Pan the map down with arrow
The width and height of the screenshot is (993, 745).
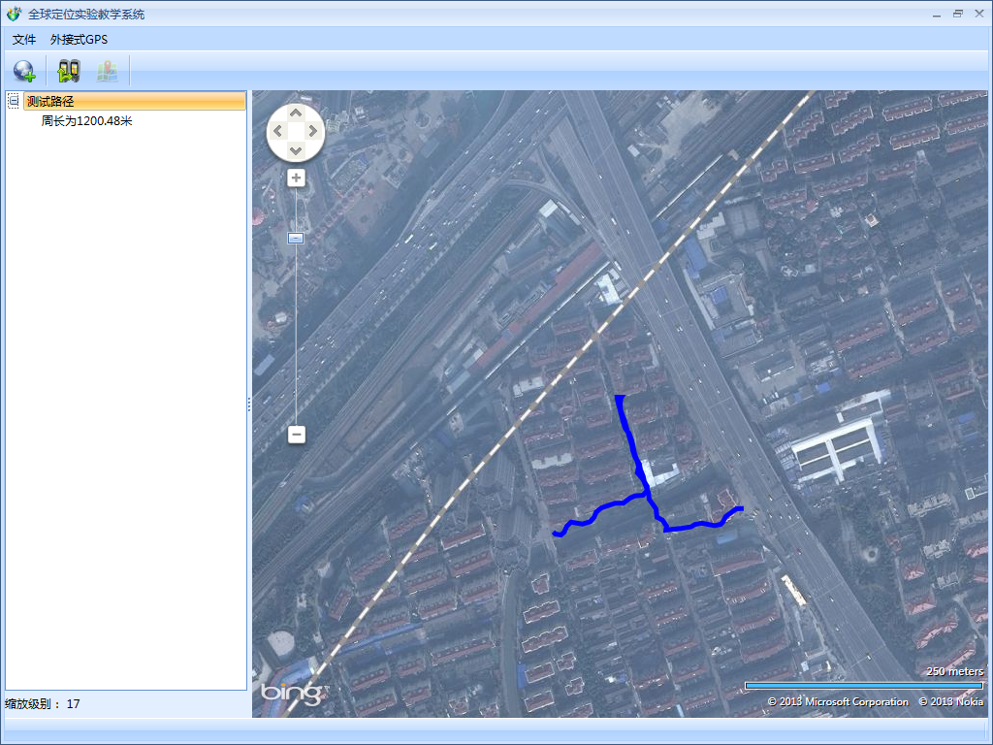[x=296, y=150]
